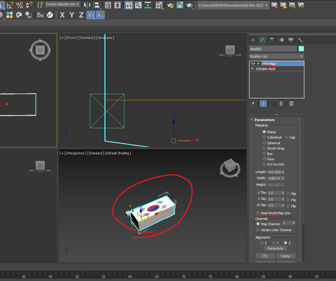Open the Schematic View icon
This screenshot has height=281, width=336.
coord(148,5)
